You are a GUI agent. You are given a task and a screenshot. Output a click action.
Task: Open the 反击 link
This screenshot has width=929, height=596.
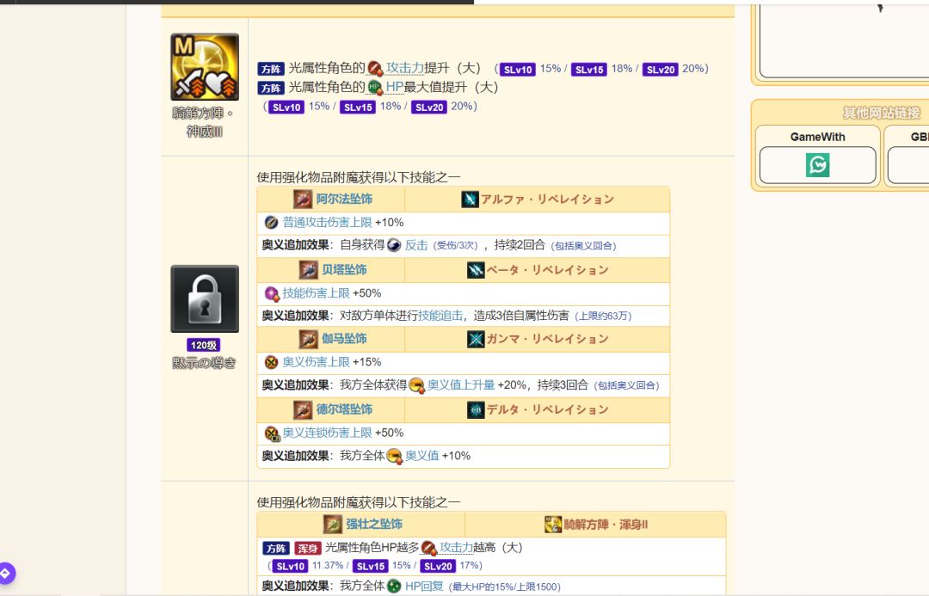(416, 245)
